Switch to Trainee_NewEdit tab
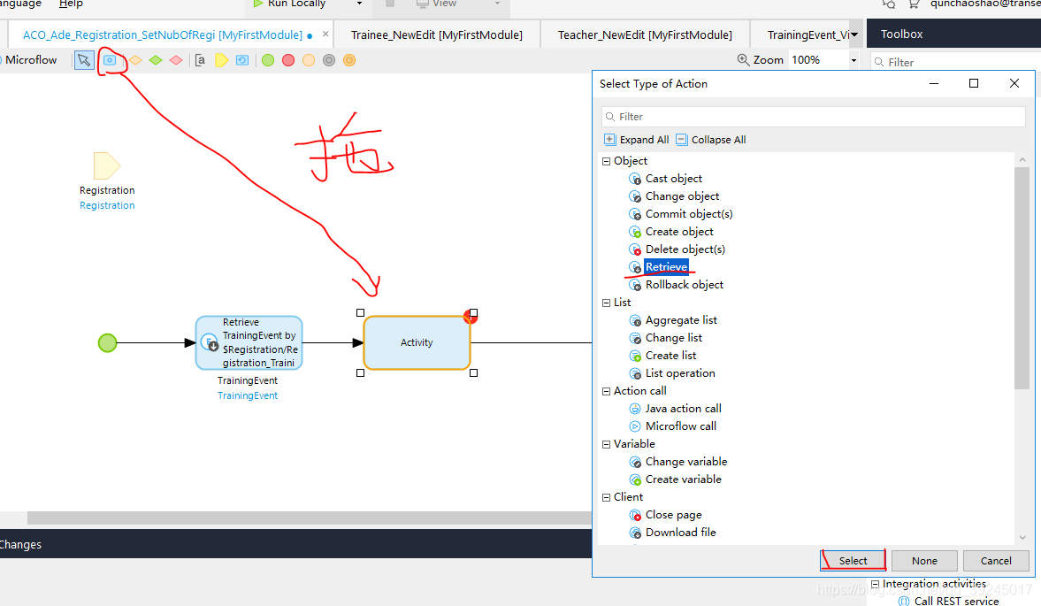Screen dimensions: 1041x606 (x=436, y=35)
